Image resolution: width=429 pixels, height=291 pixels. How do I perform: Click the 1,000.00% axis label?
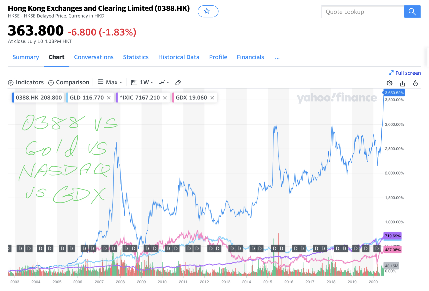(x=394, y=222)
